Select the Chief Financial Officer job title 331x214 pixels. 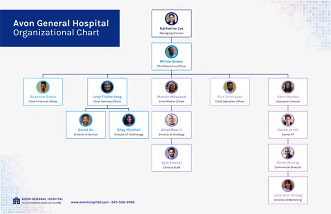[x=43, y=101]
